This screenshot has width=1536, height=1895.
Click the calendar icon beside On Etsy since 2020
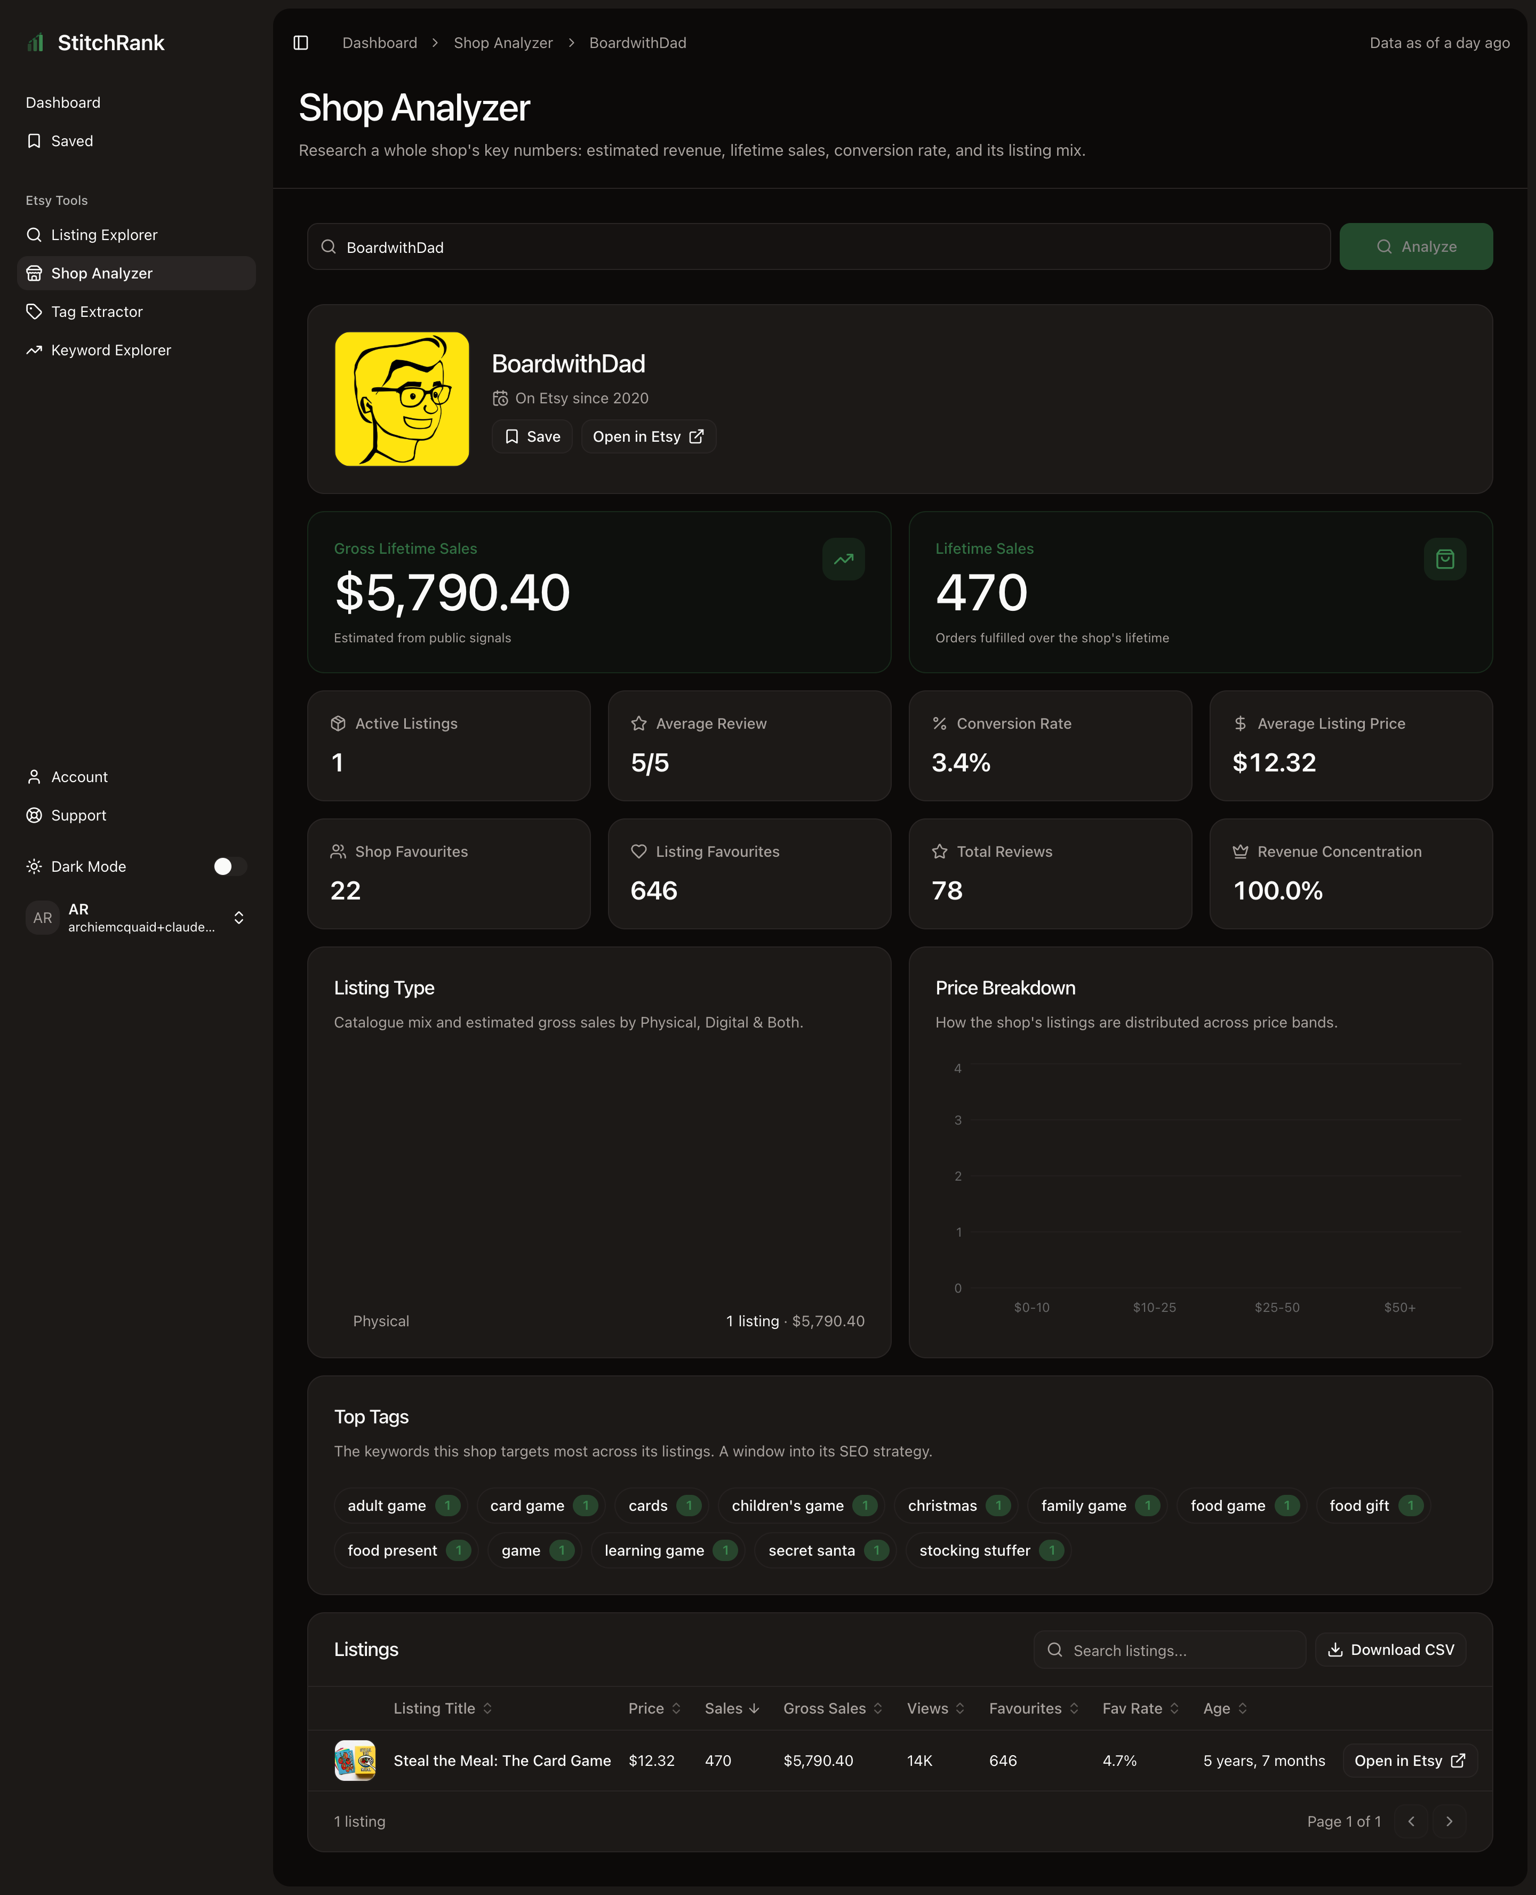501,399
